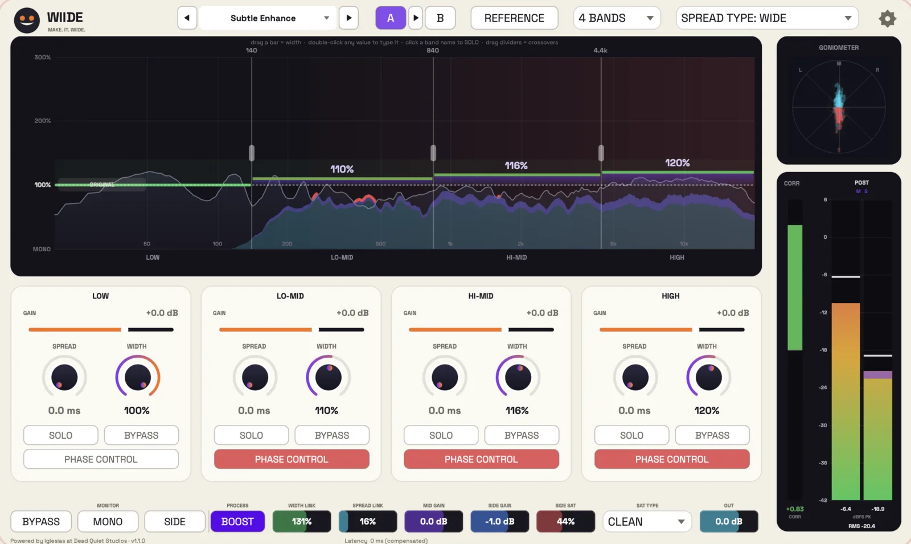Viewport: 911px width, 544px height.
Task: Click the SIDE SAT 44% slider
Action: (565, 522)
